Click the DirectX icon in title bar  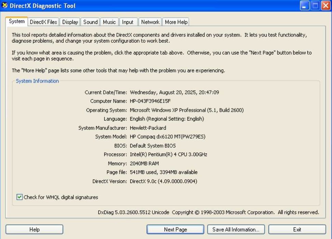pyautogui.click(x=4, y=5)
